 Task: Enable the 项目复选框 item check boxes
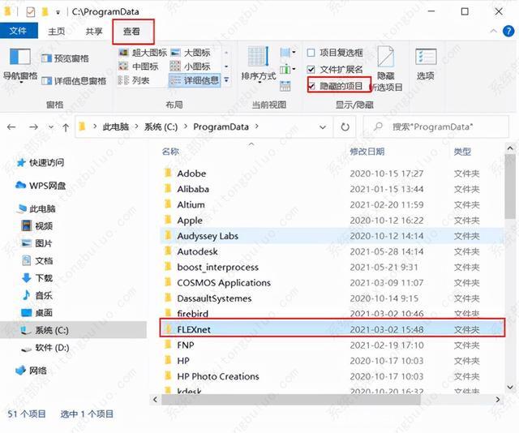(x=335, y=53)
